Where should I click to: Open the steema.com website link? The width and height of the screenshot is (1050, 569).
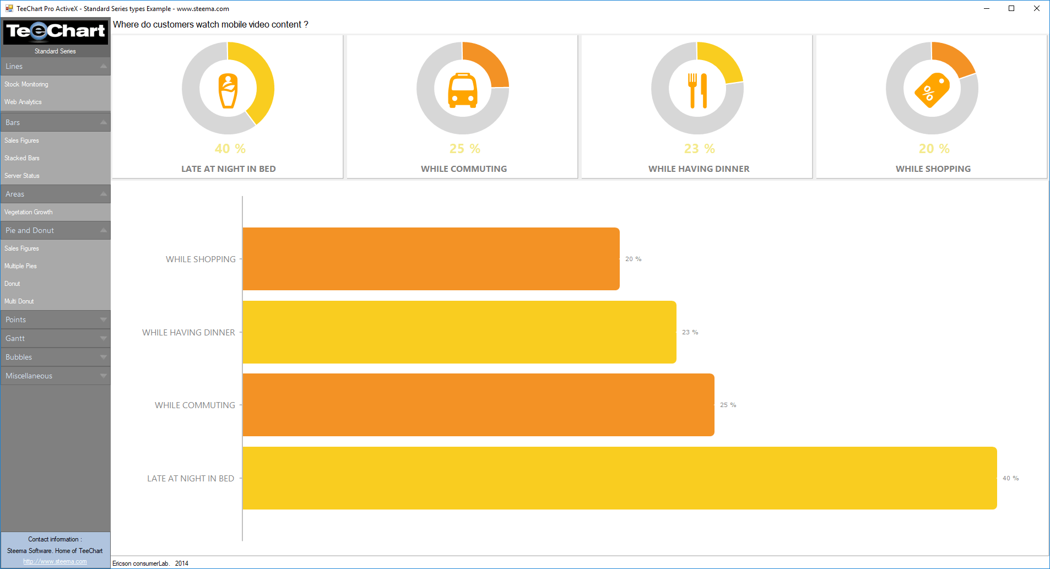tap(55, 561)
